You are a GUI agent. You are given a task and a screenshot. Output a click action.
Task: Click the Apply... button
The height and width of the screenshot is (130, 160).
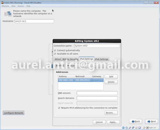pyautogui.click(x=113, y=122)
